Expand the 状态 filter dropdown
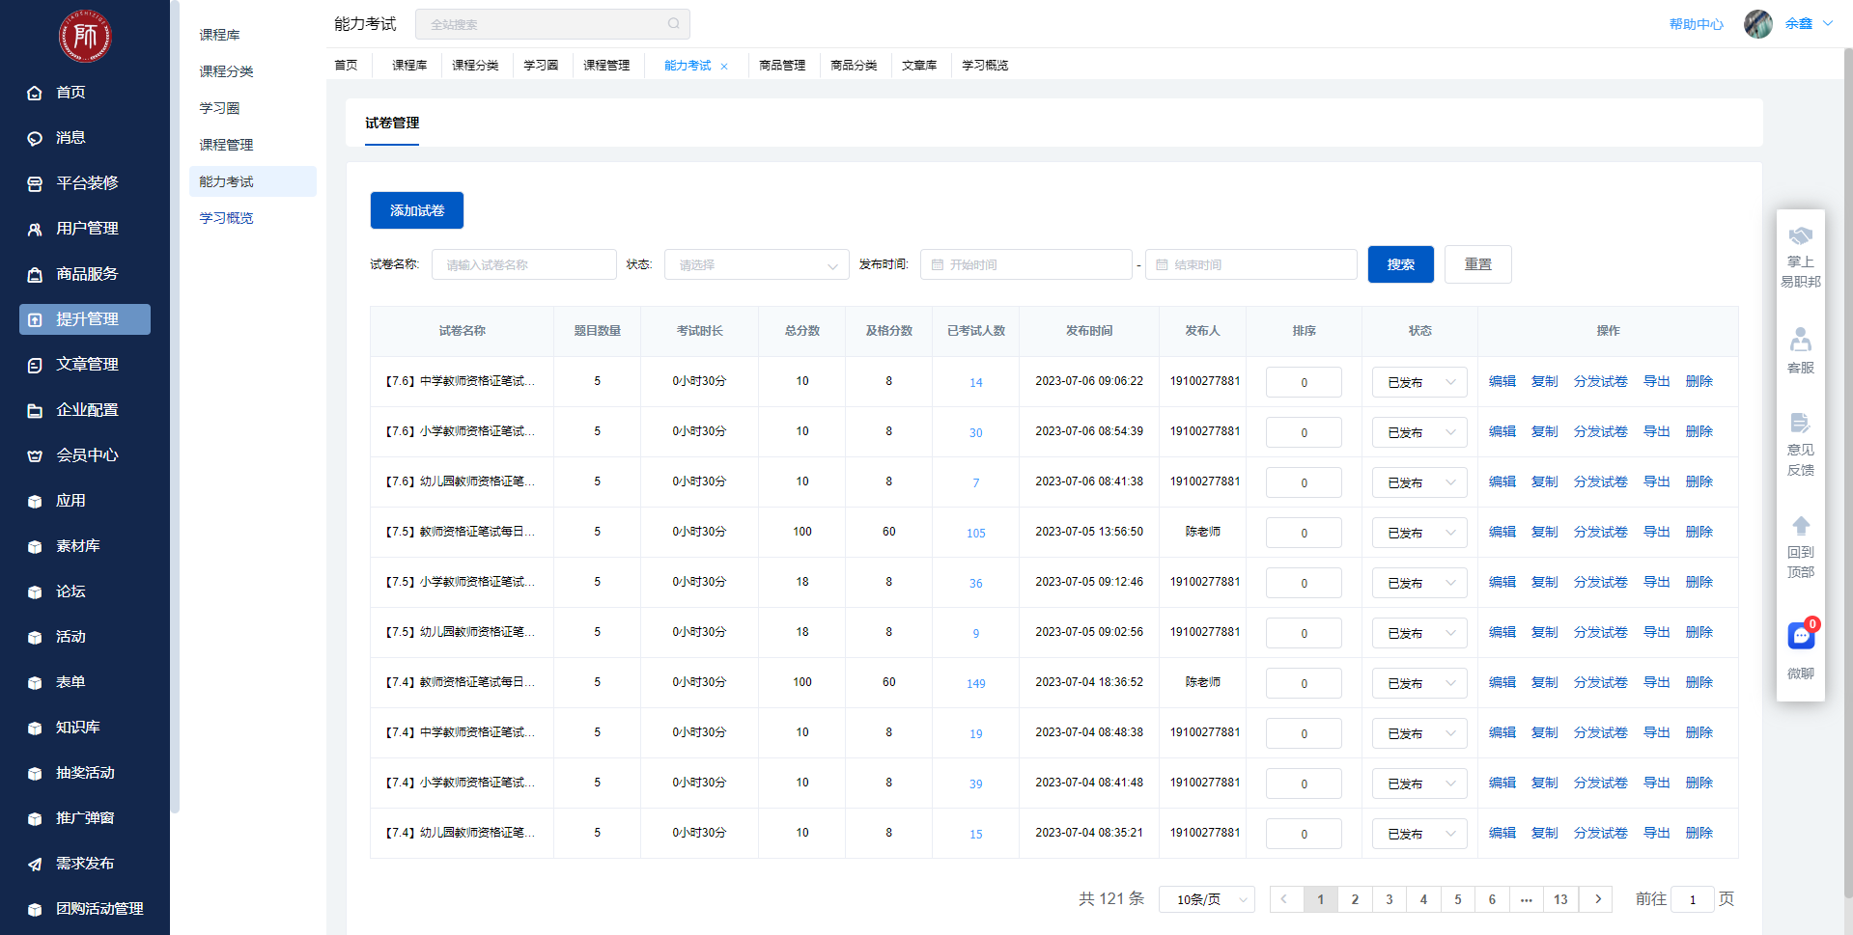The width and height of the screenshot is (1853, 935). click(756, 264)
